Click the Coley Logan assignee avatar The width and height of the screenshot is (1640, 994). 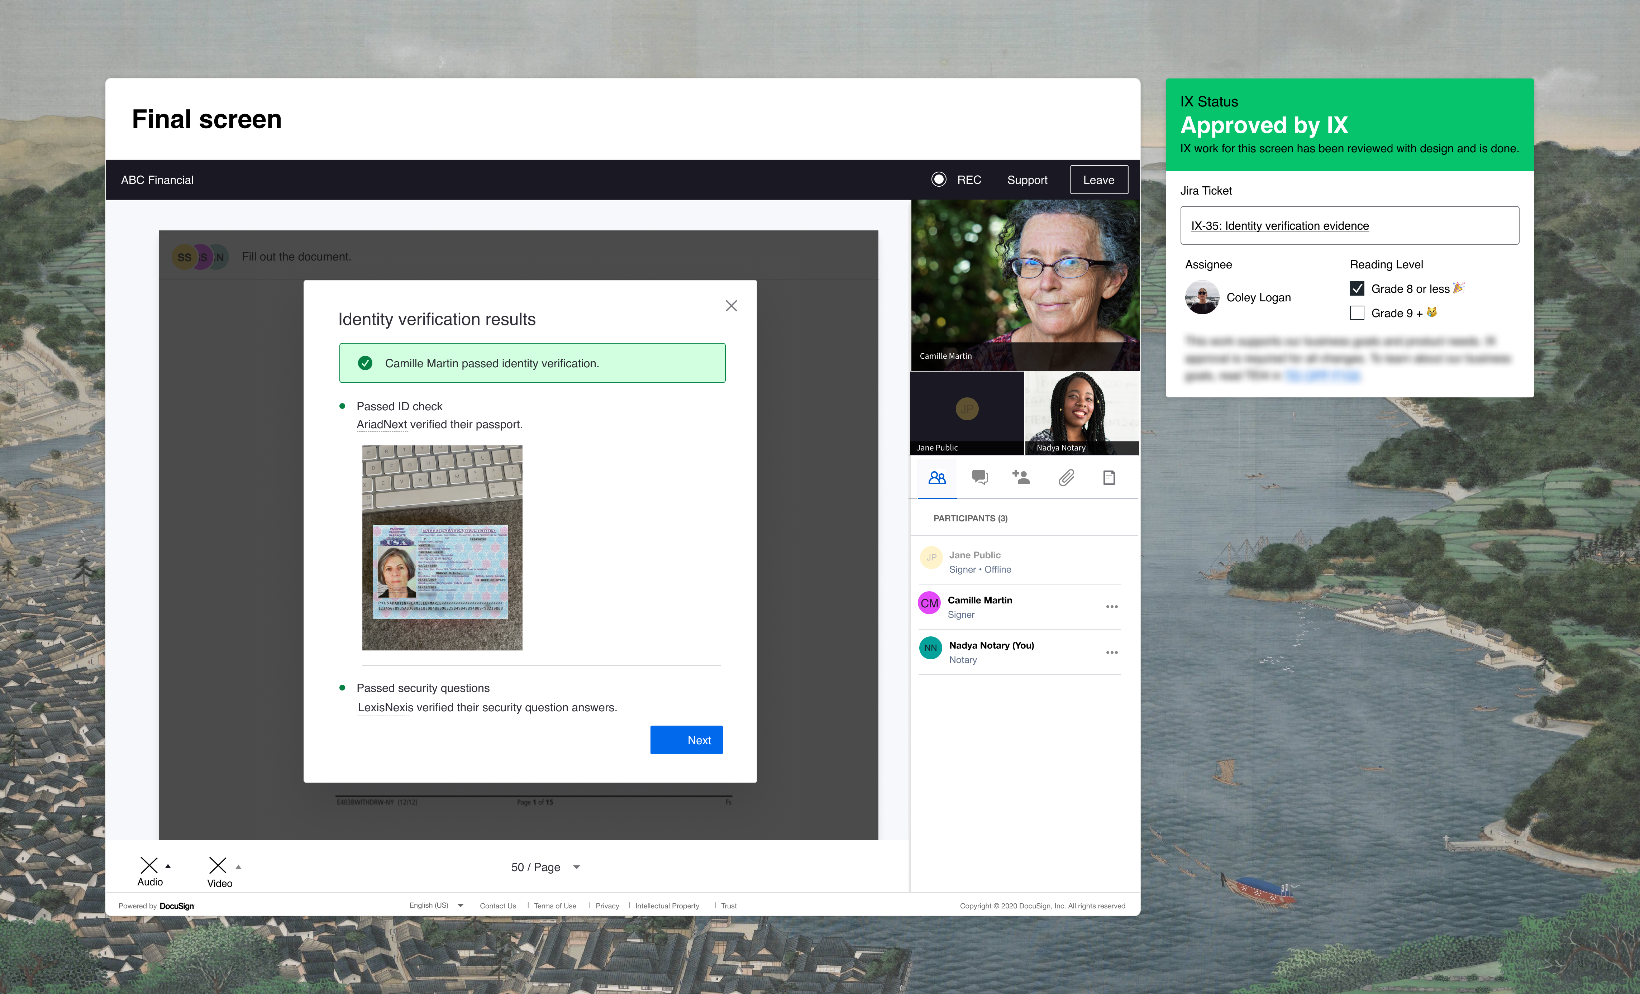[x=1202, y=297]
